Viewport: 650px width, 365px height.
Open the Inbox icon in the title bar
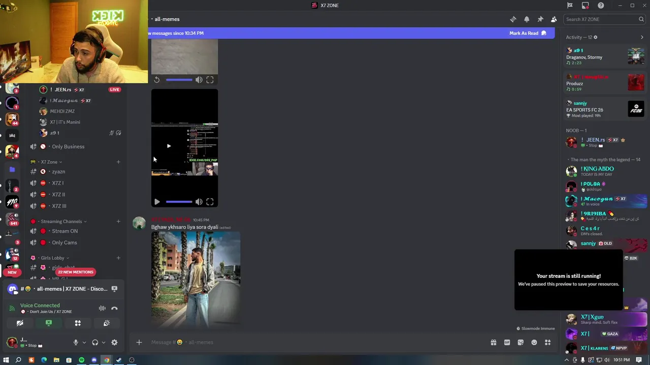point(586,6)
